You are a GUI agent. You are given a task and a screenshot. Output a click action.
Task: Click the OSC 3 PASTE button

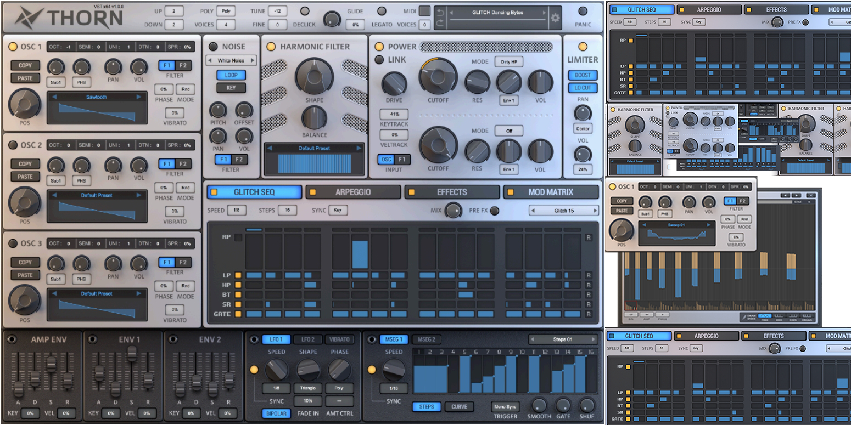click(x=25, y=275)
